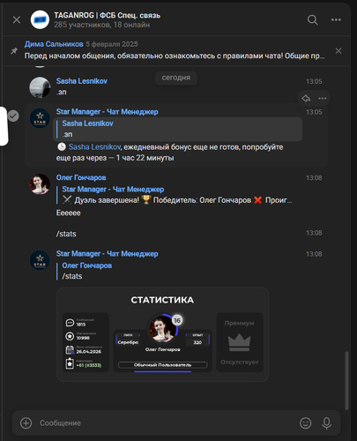Image resolution: width=357 pixels, height=441 pixels.
Task: Open the СТАТИСТИКА image attachment
Action: (x=162, y=334)
